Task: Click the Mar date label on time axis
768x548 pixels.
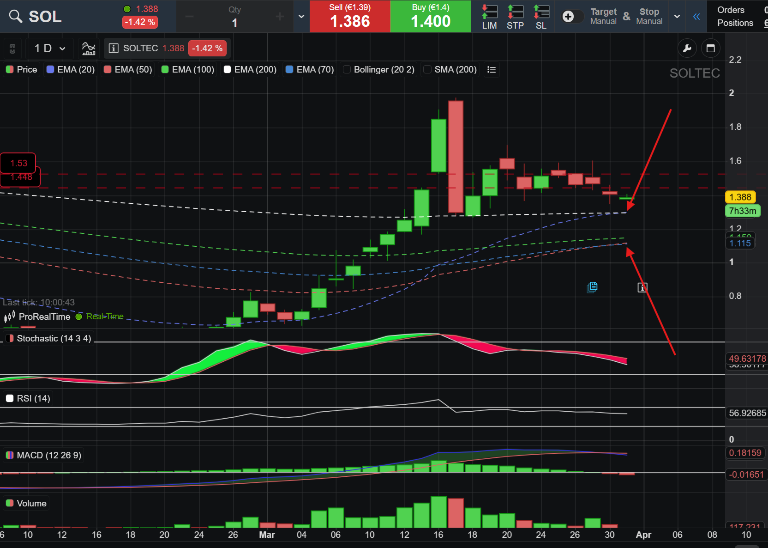Action: point(267,535)
